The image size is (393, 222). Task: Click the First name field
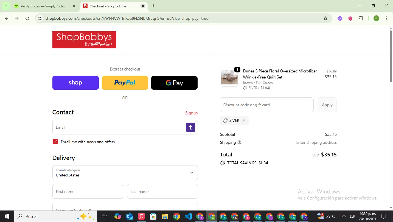(x=88, y=191)
